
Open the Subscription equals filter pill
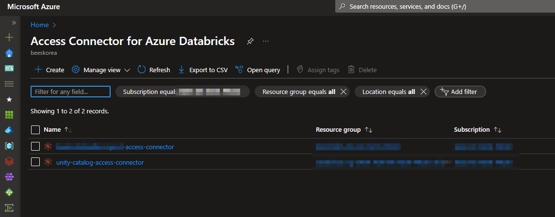point(182,92)
